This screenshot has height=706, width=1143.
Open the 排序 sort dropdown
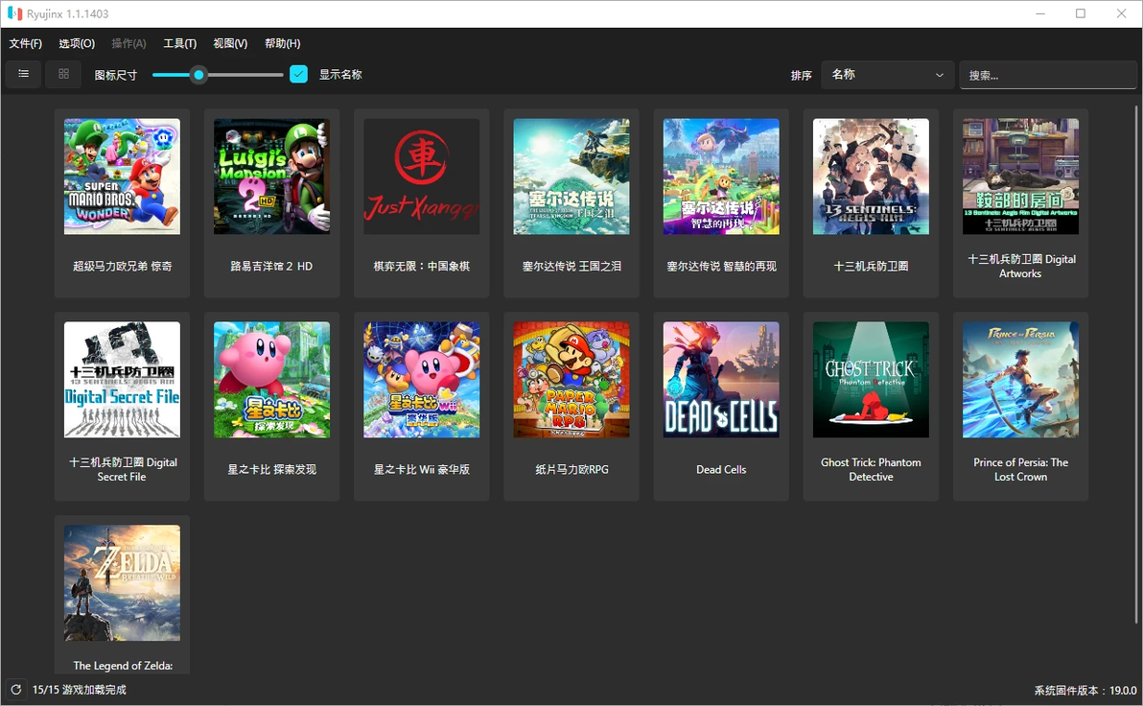point(887,75)
